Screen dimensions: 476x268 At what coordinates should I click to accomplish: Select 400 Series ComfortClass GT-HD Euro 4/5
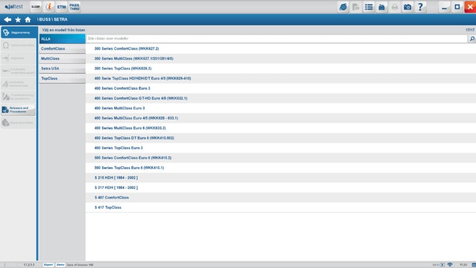click(281, 98)
